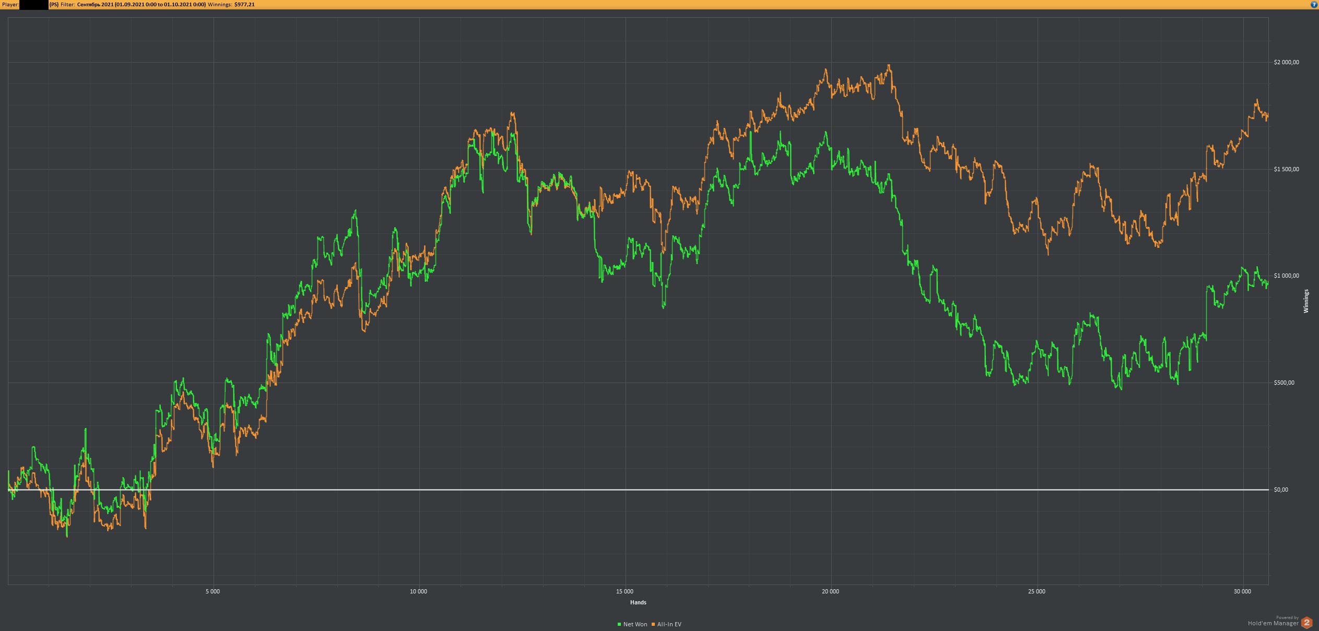Click the 5 000 hands x-axis tick label

point(213,591)
